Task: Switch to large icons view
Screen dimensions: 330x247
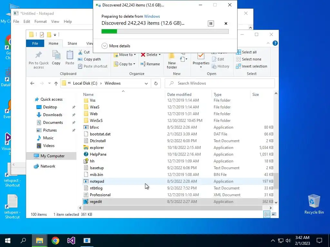Action: [x=274, y=214]
